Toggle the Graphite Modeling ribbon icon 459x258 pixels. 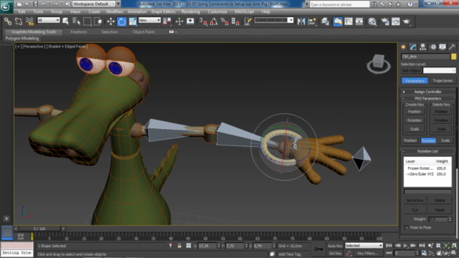[x=338, y=21]
